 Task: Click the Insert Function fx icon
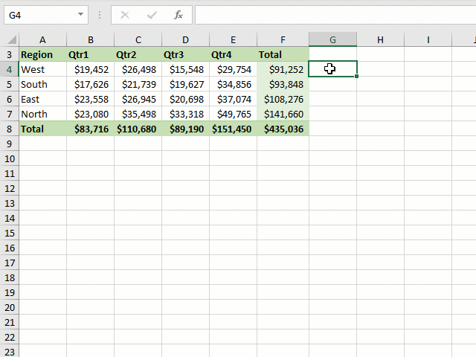pos(178,15)
